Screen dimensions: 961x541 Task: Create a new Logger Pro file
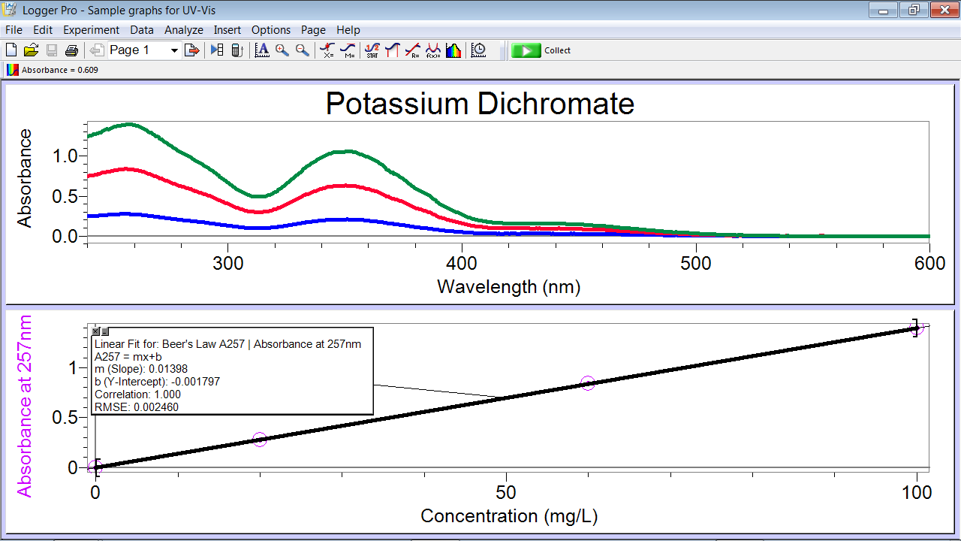tap(11, 50)
